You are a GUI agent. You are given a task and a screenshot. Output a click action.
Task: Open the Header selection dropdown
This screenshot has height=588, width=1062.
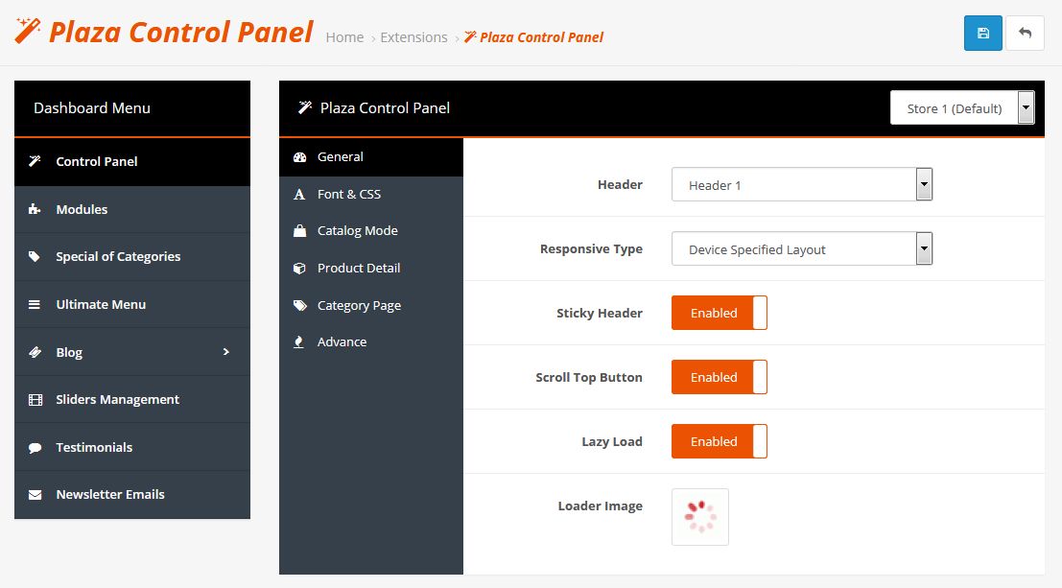pos(802,184)
